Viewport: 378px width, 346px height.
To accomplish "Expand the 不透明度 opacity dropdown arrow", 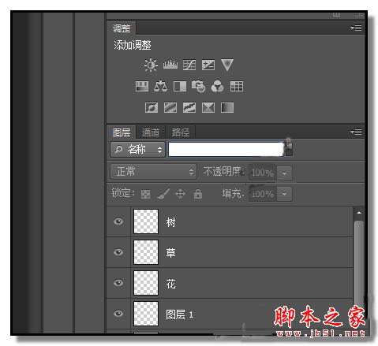I will (284, 173).
